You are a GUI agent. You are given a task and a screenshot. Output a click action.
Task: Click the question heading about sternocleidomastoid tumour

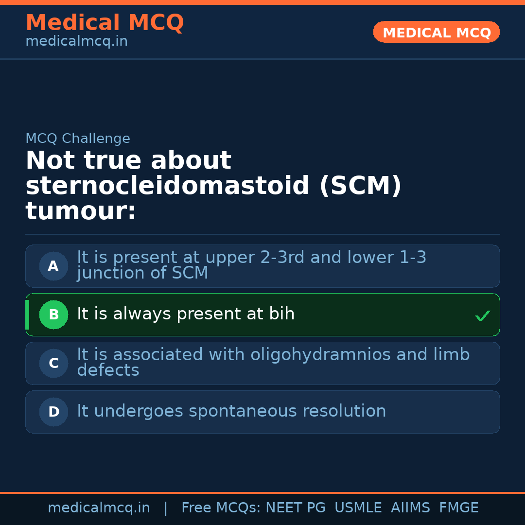coord(213,186)
